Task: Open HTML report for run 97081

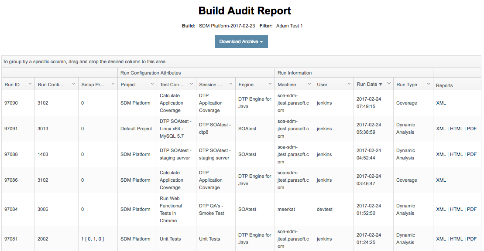Action: coord(456,239)
